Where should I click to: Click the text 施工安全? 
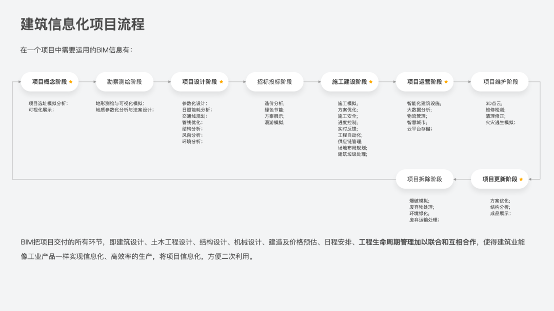pyautogui.click(x=347, y=116)
